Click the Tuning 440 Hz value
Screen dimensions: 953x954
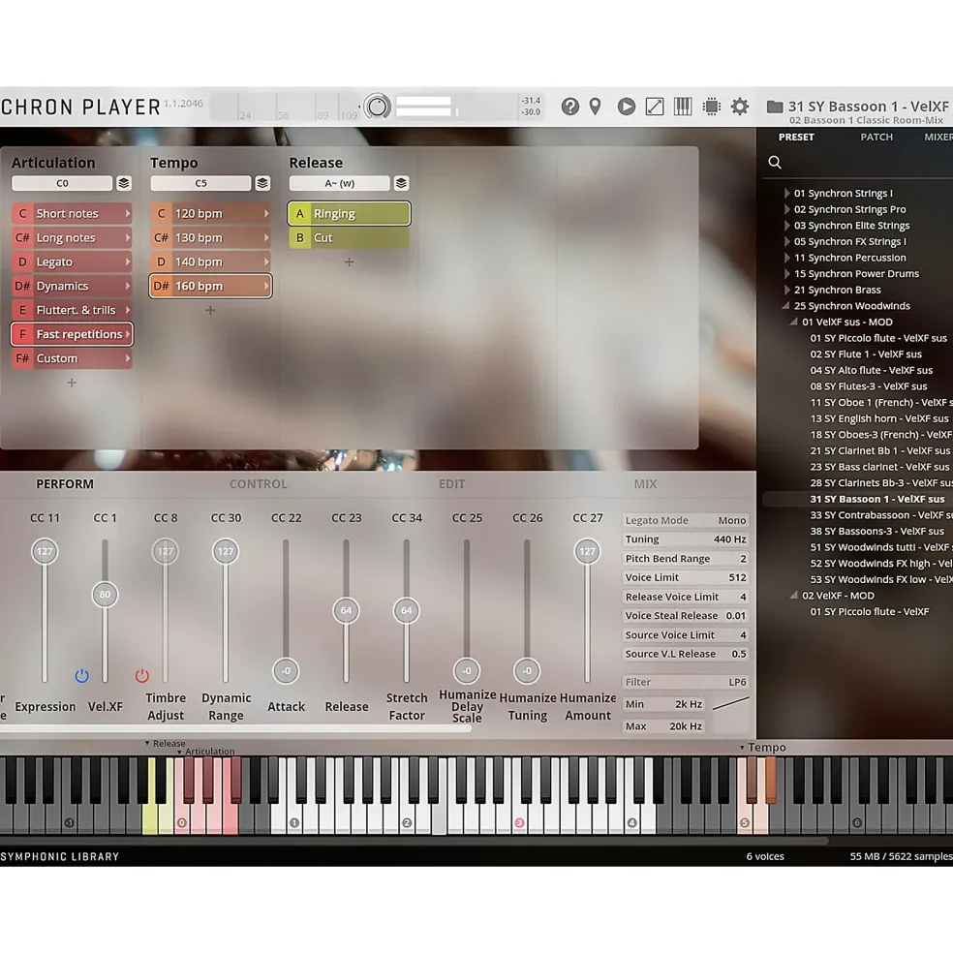pos(729,539)
